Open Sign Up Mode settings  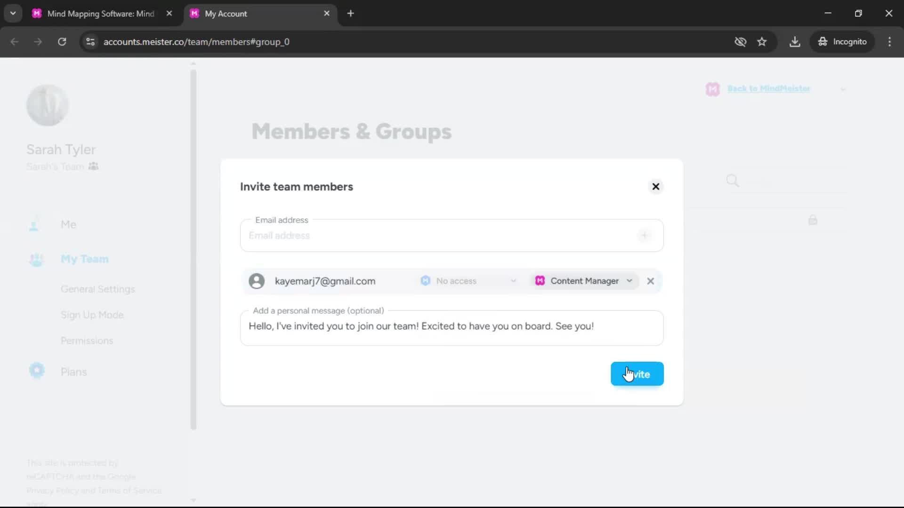[x=92, y=315]
